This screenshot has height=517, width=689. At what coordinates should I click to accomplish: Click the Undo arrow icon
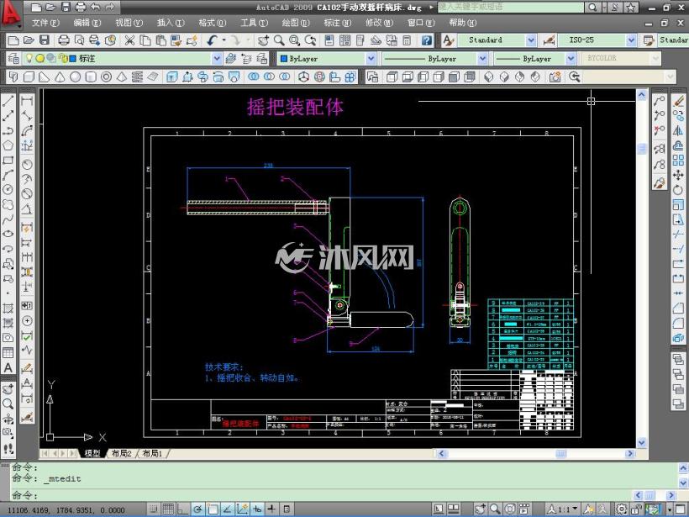(x=212, y=40)
